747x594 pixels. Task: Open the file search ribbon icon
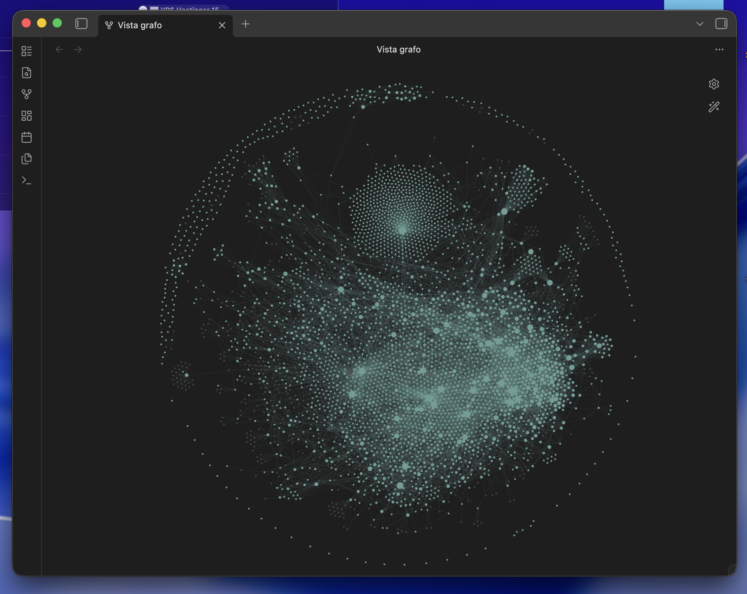(27, 73)
